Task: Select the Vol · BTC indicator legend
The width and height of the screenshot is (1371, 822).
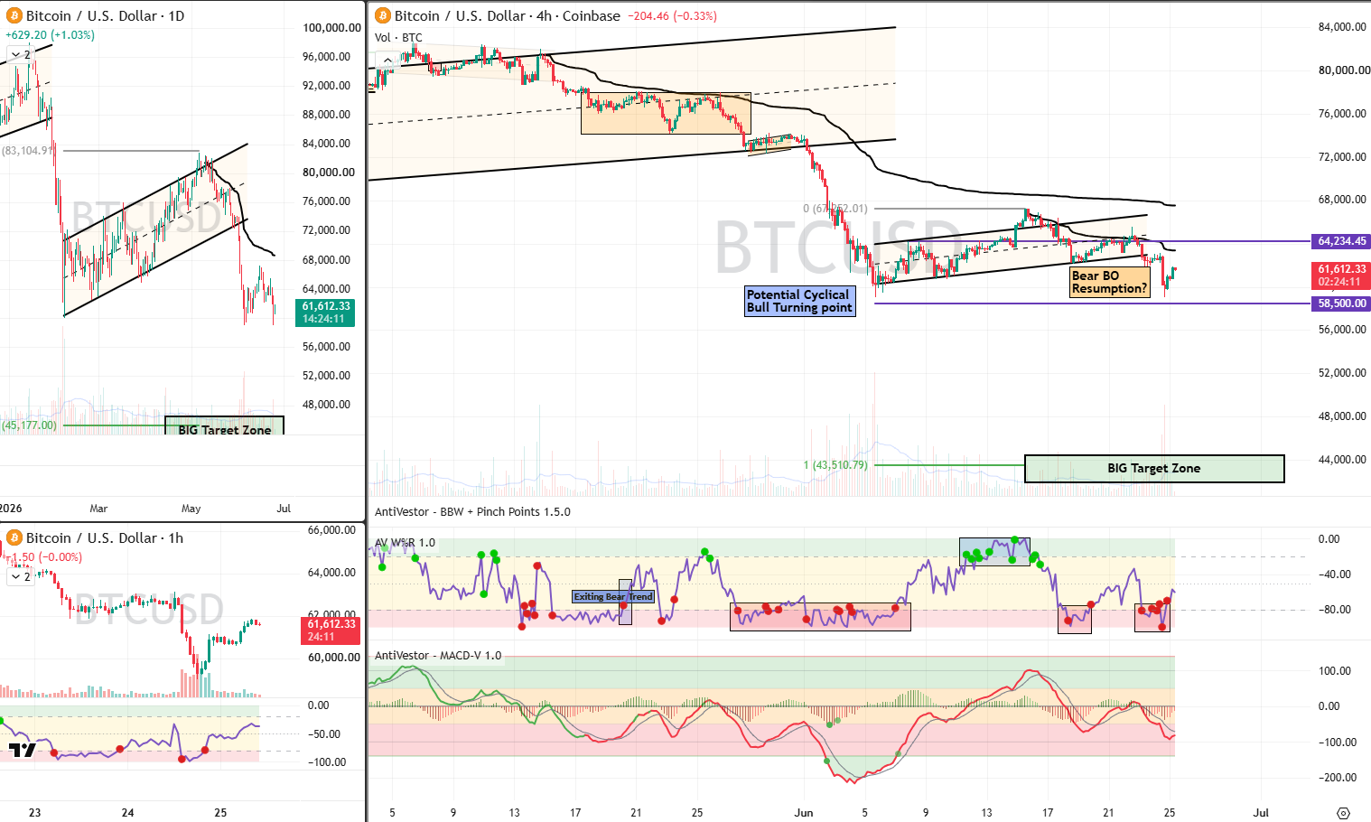Action: point(398,37)
